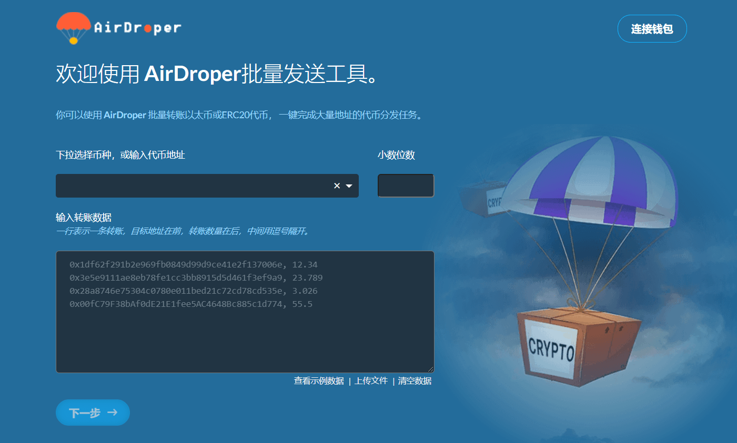Click the 连接钱包 connect wallet button

(652, 28)
